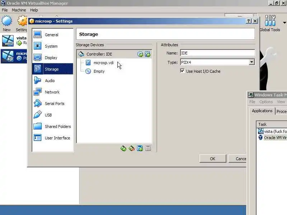
Task: Select the vista virtual machine in list
Action: point(14,40)
